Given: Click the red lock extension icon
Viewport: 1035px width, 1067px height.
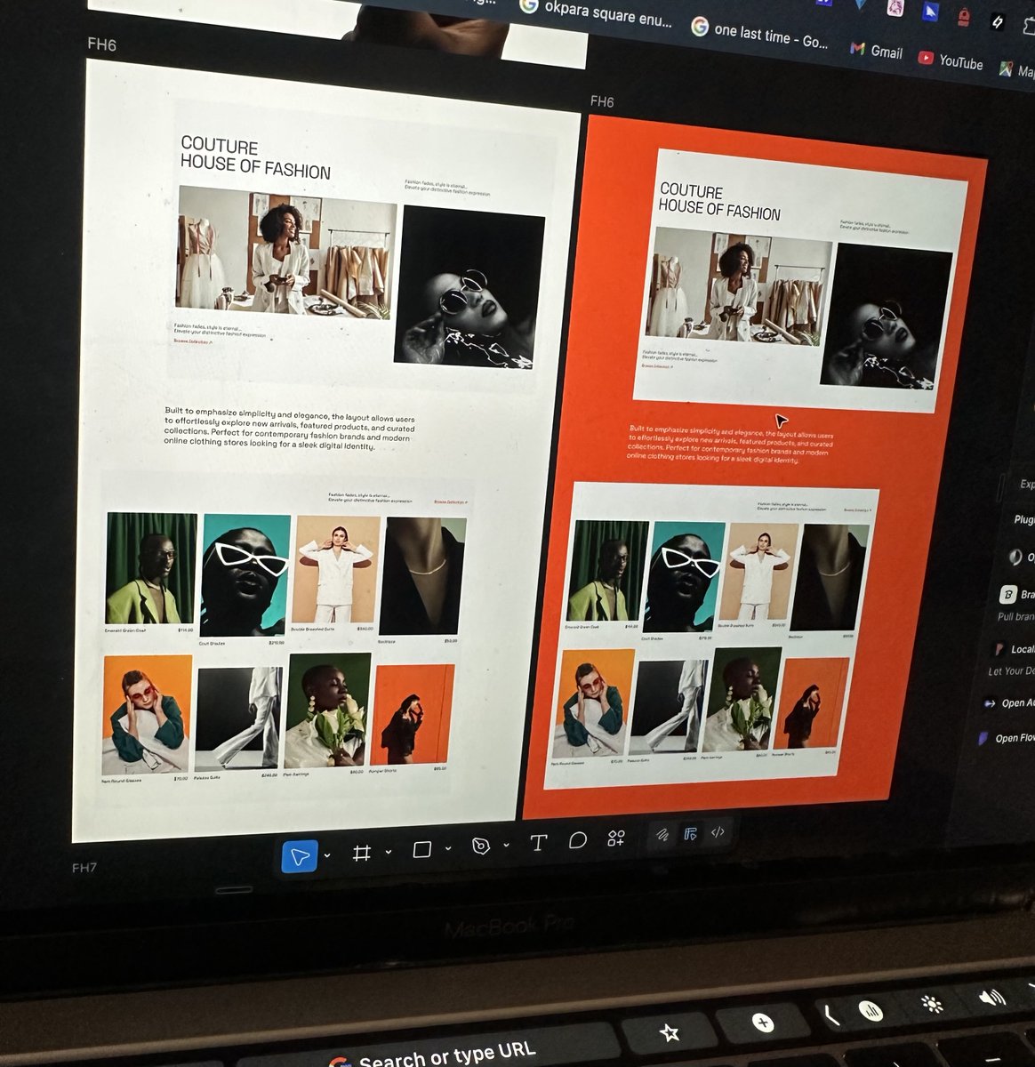Looking at the screenshot, I should 964,16.
